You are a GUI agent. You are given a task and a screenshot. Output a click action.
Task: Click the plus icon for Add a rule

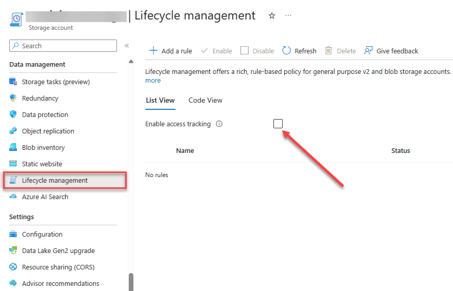[153, 51]
